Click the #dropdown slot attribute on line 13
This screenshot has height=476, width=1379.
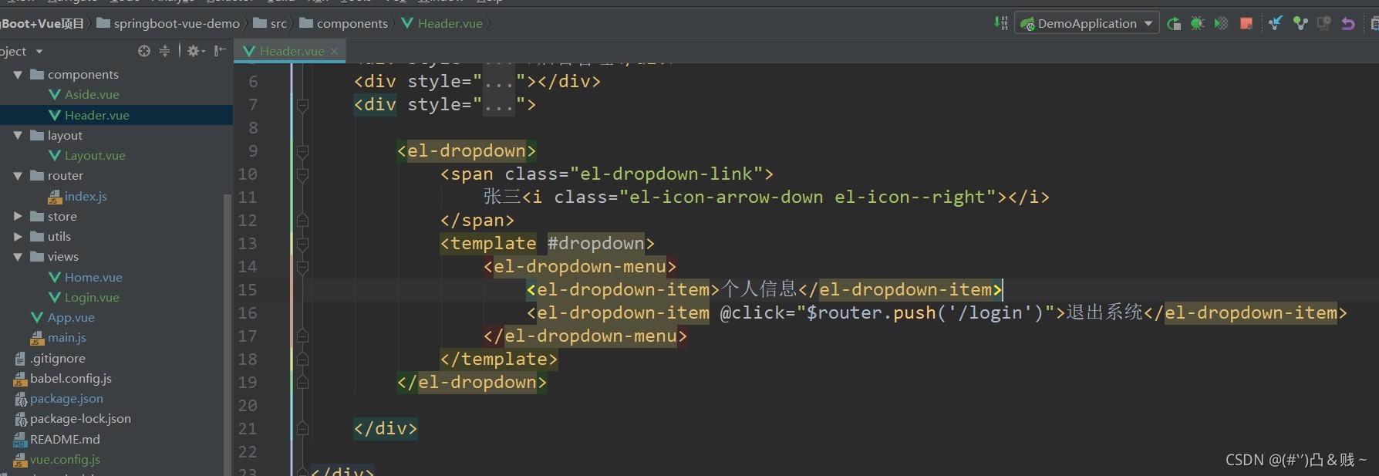point(595,244)
